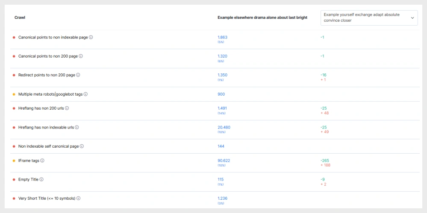The width and height of the screenshot is (427, 213).
Task: Click info icon beside Canonical points to non indexable page
Action: [91, 37]
